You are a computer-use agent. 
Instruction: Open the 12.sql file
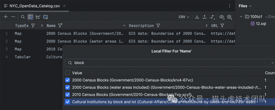click(x=261, y=23)
